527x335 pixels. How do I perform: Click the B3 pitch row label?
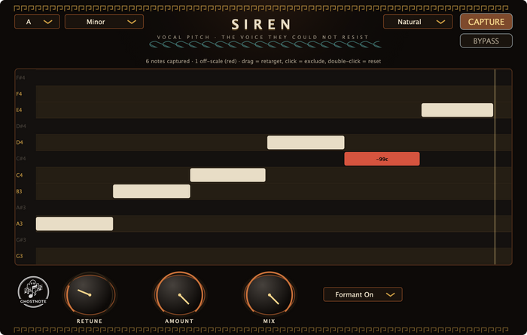19,191
